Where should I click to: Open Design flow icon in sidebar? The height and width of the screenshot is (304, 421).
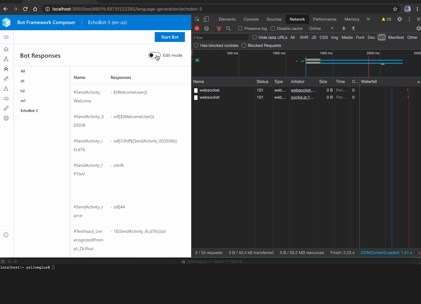tap(6, 59)
